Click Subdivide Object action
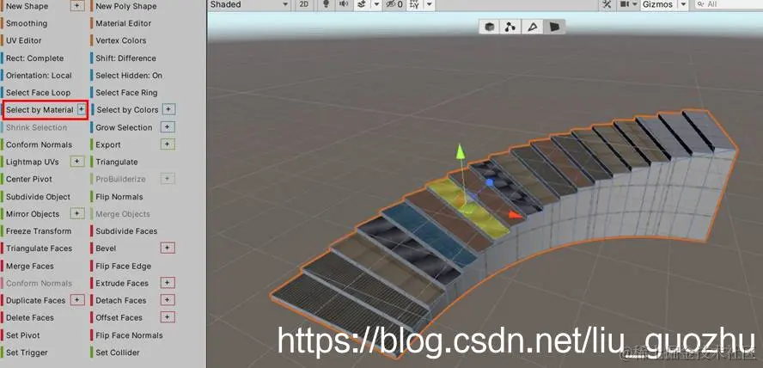The height and width of the screenshot is (368, 763). [x=38, y=197]
